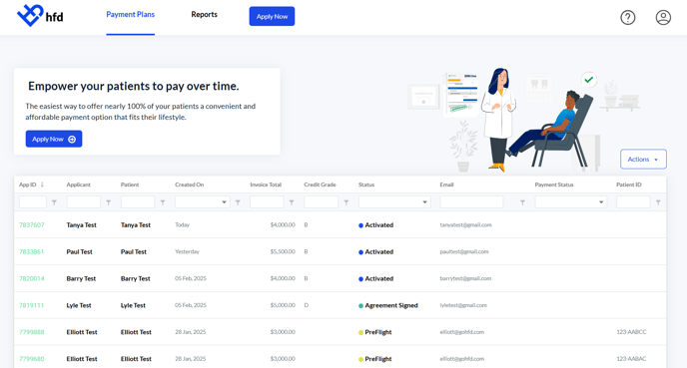Open the Actions dropdown button
The image size is (687, 368).
coord(643,160)
